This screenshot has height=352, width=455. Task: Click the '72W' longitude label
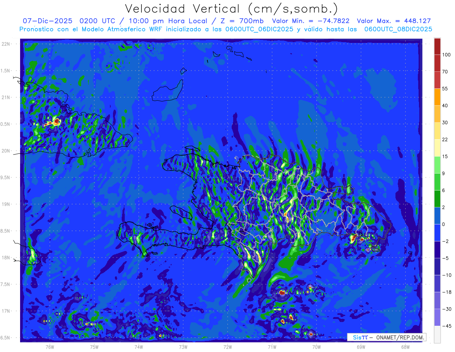click(x=227, y=347)
